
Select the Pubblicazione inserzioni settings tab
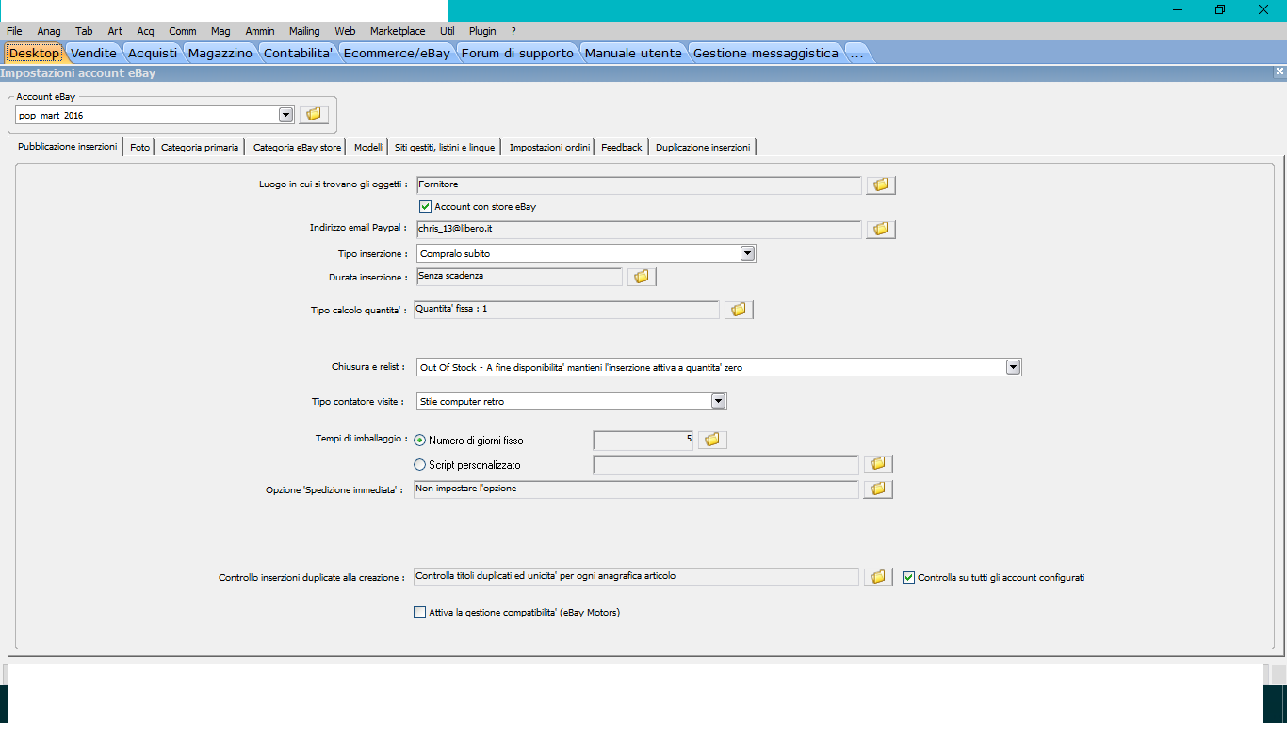click(68, 147)
